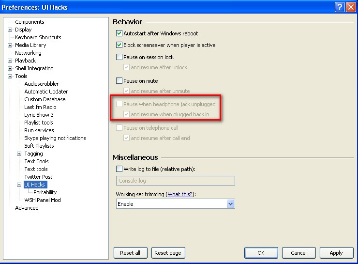Open Playlist tools page
The image size is (358, 264).
[39, 123]
